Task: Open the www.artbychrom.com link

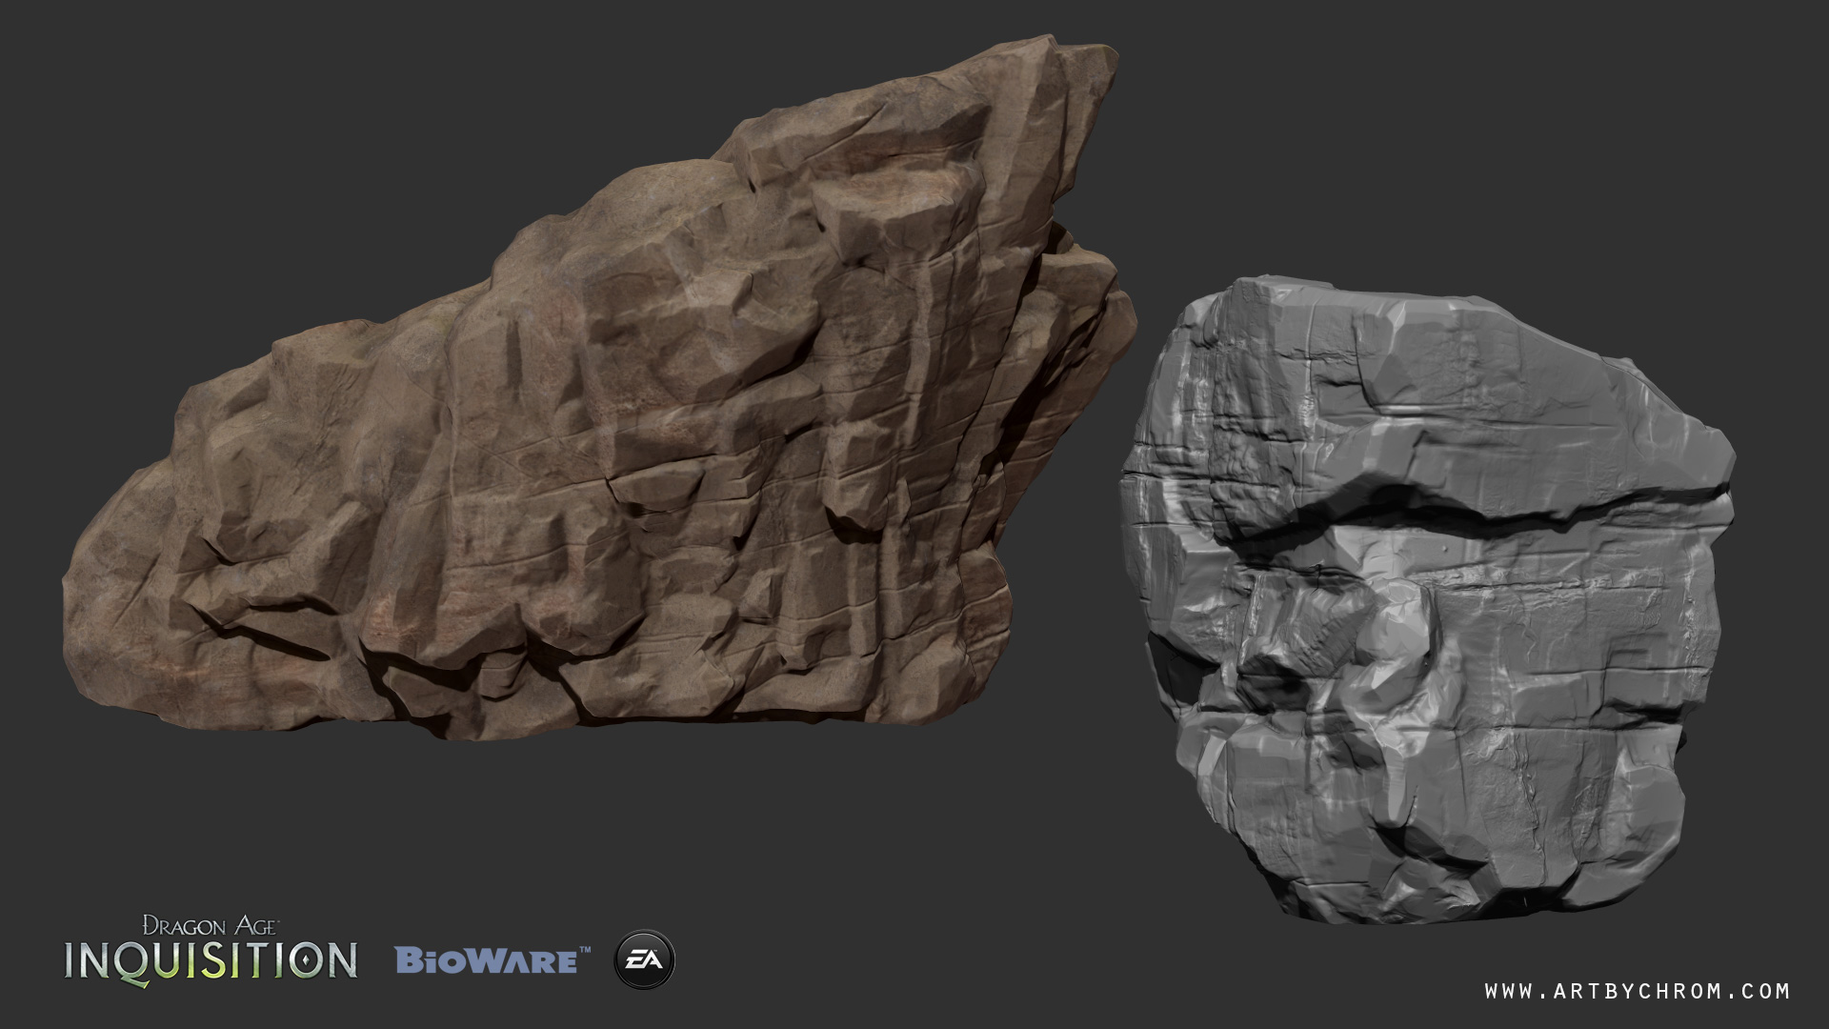Action: pyautogui.click(x=1637, y=991)
